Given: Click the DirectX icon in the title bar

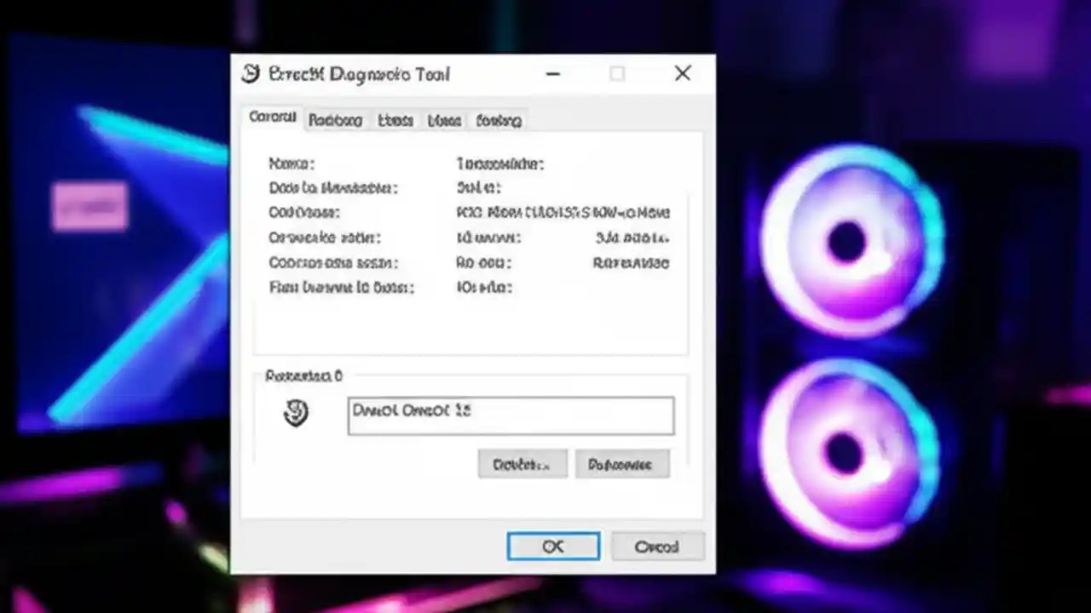Looking at the screenshot, I should pos(250,74).
